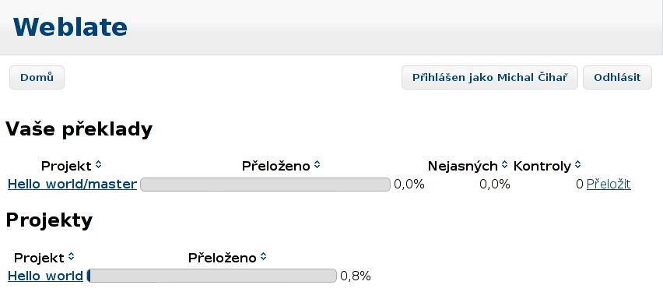Viewport: 663px width, 299px height.
Task: Click the sort arrows beside first Přeloženo header
Action: click(317, 165)
